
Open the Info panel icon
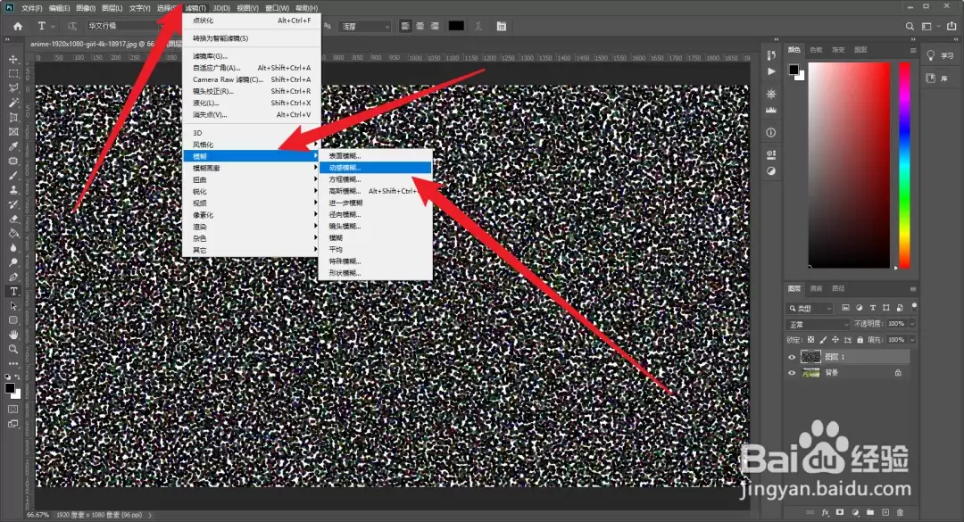(x=771, y=132)
